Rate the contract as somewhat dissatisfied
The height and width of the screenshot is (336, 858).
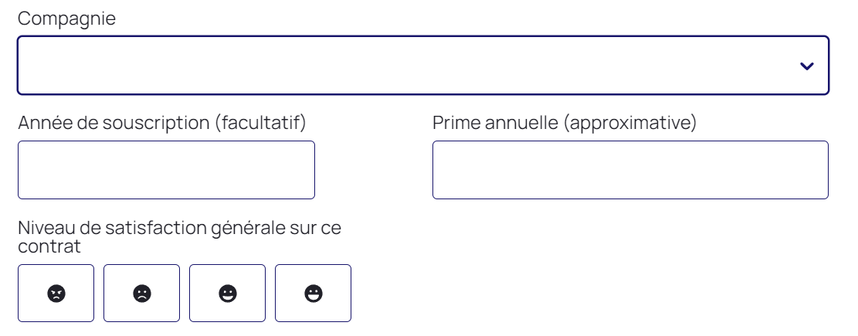point(141,293)
